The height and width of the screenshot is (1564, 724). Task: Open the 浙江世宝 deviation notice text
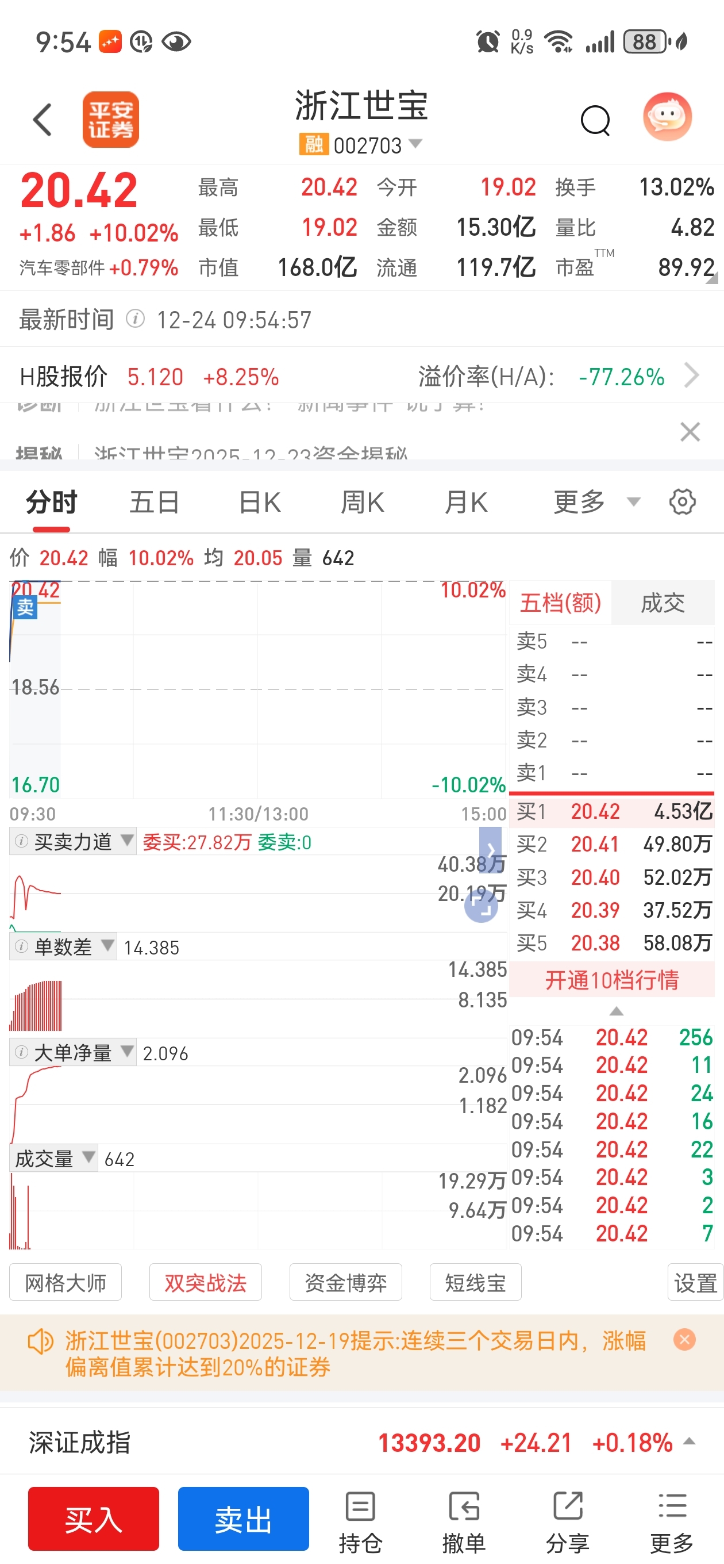tap(356, 1354)
